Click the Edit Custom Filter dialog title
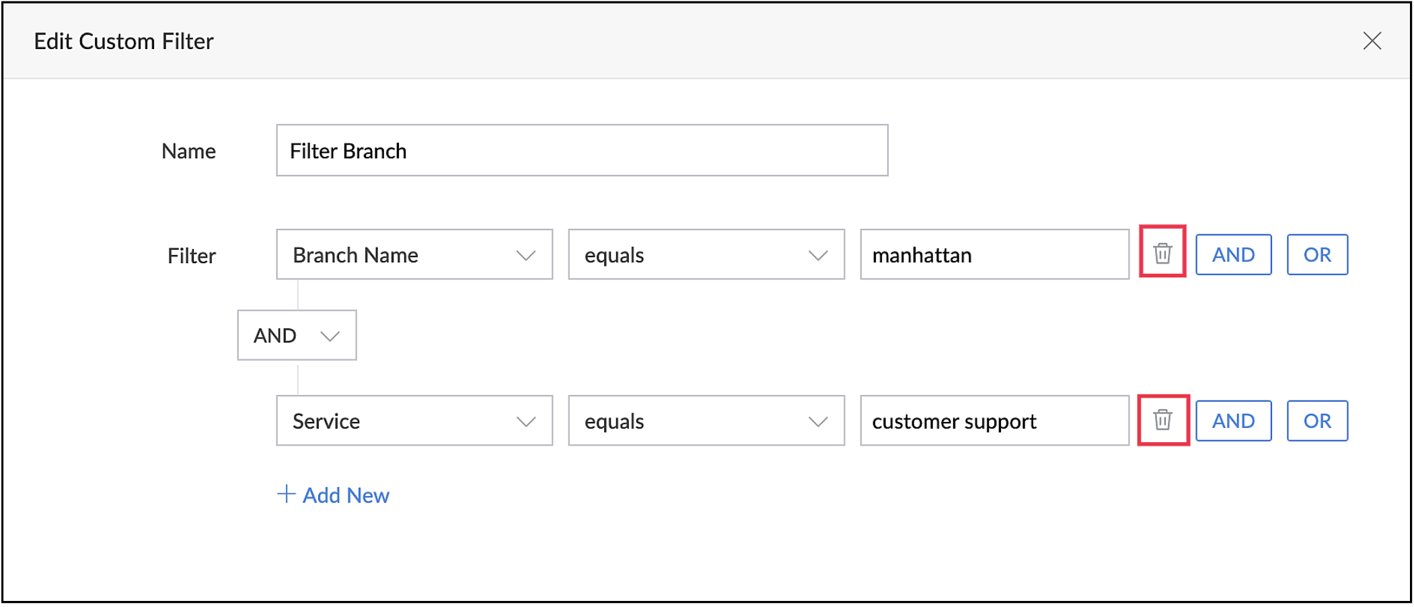 [x=124, y=42]
